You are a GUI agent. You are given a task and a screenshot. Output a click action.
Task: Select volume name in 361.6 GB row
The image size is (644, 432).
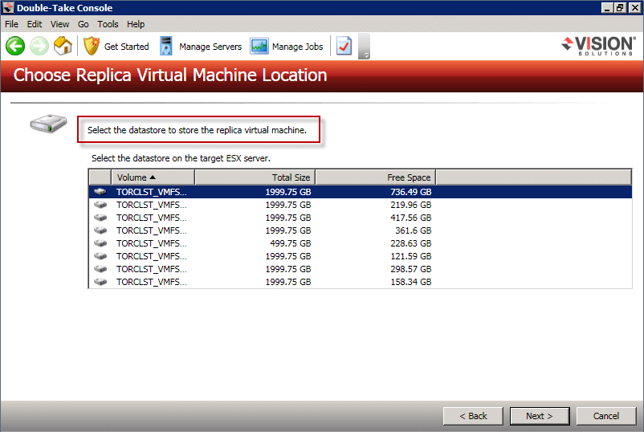click(x=151, y=230)
